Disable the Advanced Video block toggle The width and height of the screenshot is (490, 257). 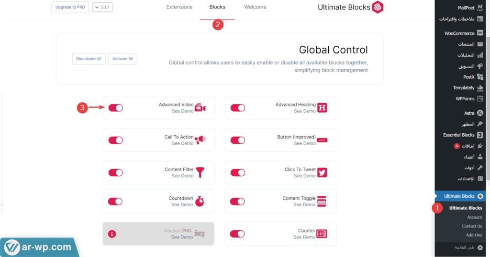click(x=116, y=108)
